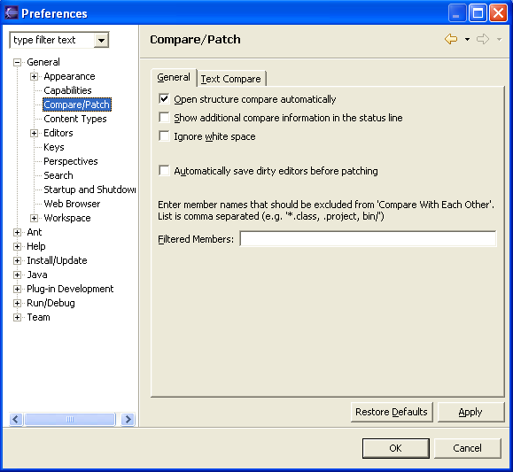
Task: Open Web Browser preferences
Action: (x=72, y=204)
